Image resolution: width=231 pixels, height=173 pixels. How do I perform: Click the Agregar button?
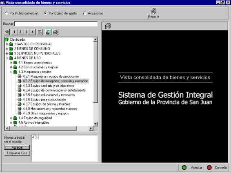coord(17,147)
